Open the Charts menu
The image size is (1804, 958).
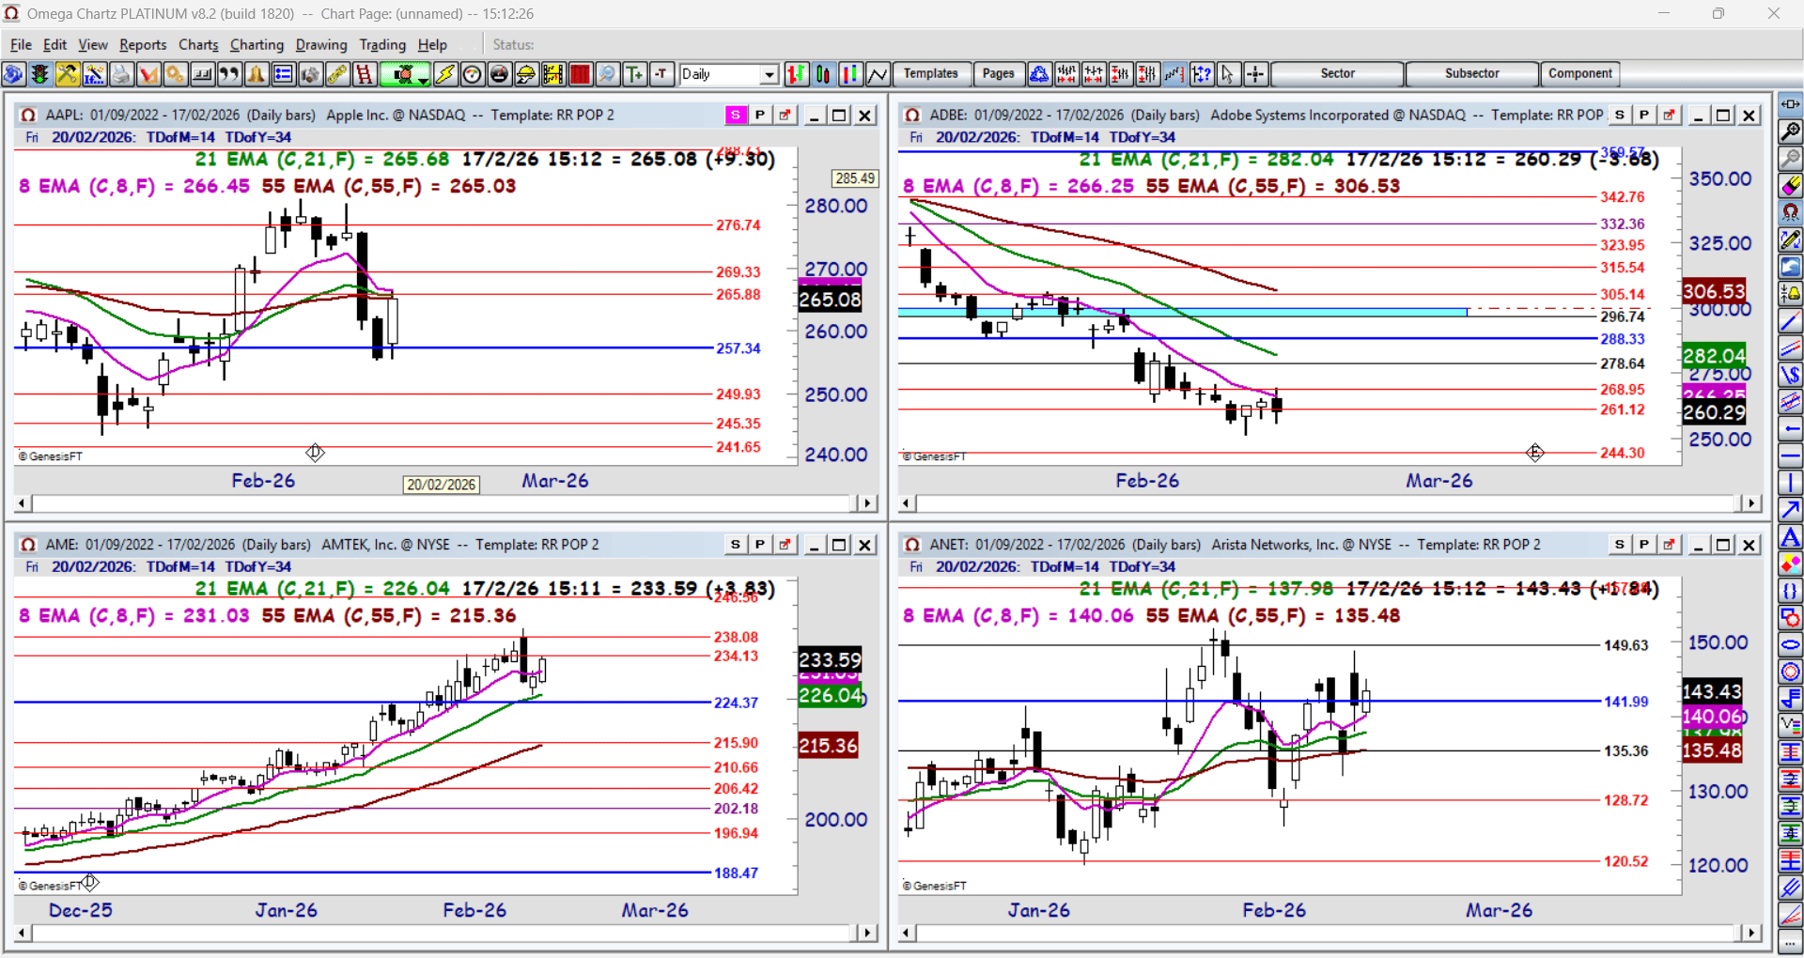tap(198, 44)
